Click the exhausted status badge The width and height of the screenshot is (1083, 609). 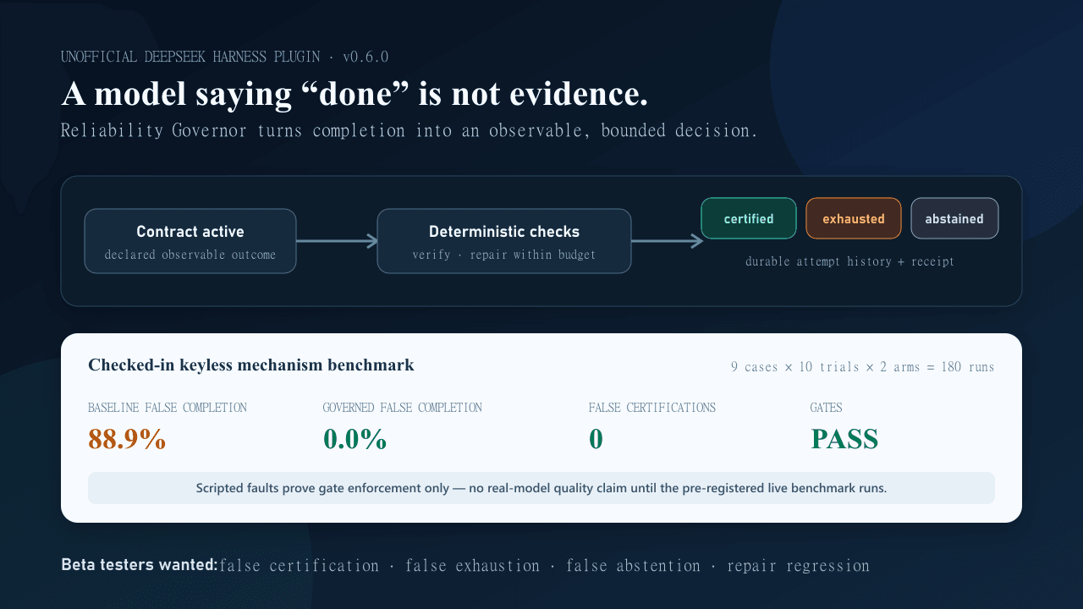854,218
